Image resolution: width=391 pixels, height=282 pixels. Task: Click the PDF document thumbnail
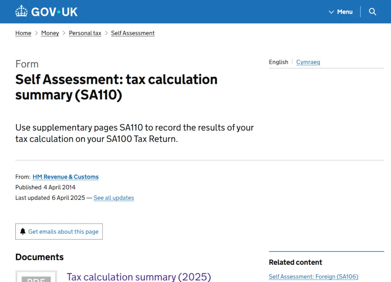[36, 277]
